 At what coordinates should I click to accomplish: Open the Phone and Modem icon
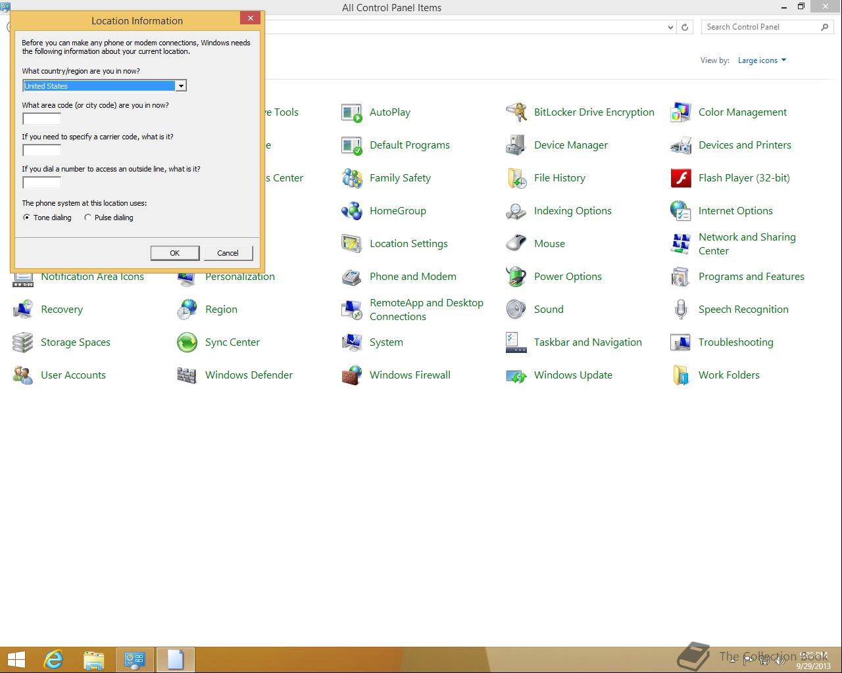tap(352, 277)
